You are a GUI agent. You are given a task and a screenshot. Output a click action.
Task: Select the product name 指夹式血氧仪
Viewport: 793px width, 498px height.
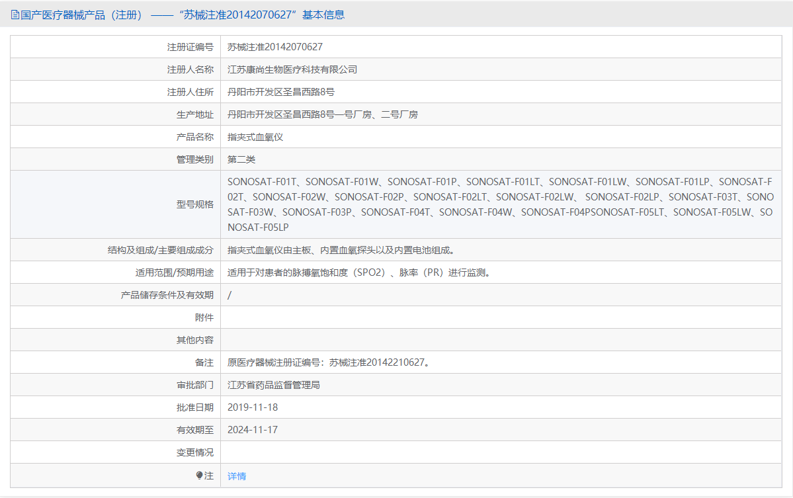pos(255,136)
